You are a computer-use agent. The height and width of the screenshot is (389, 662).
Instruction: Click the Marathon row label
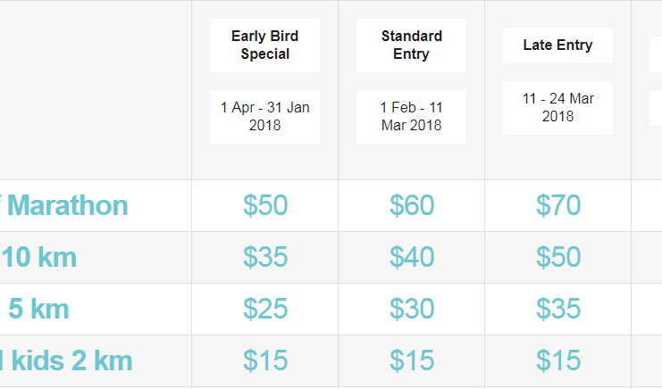click(x=67, y=206)
